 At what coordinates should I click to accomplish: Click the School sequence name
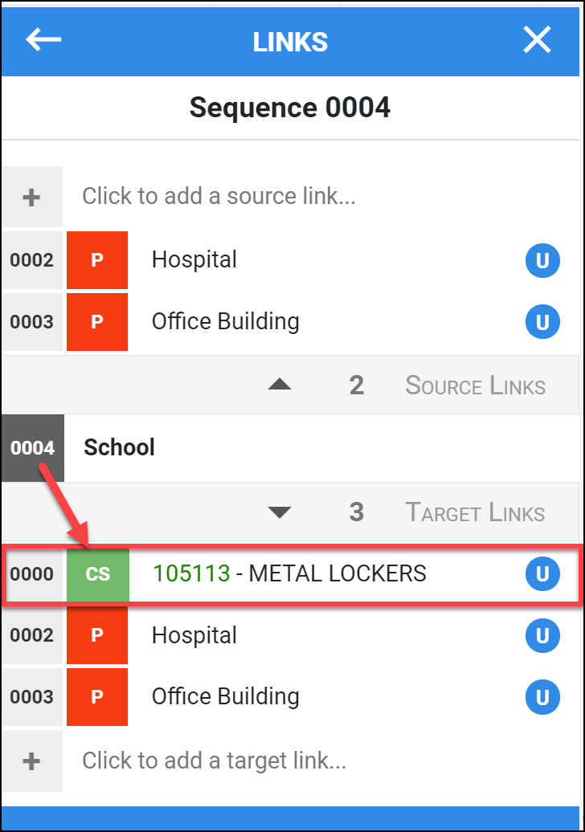pos(120,447)
